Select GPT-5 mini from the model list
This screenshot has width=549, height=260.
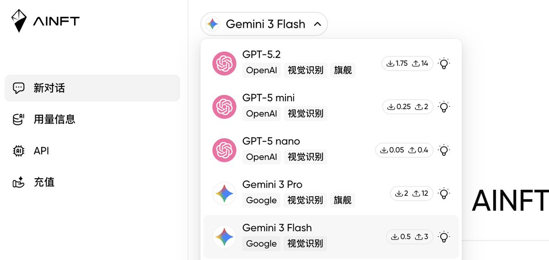click(x=269, y=98)
